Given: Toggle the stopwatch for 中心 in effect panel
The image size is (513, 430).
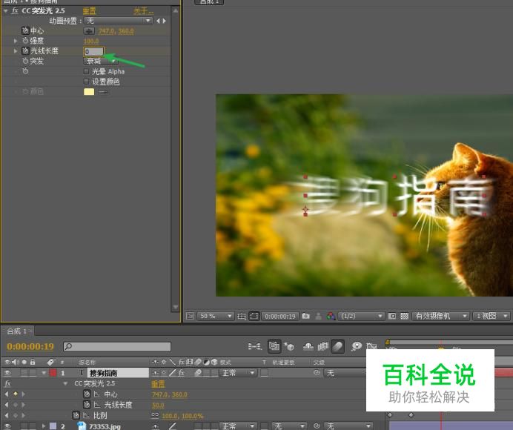Looking at the screenshot, I should click(x=25, y=30).
